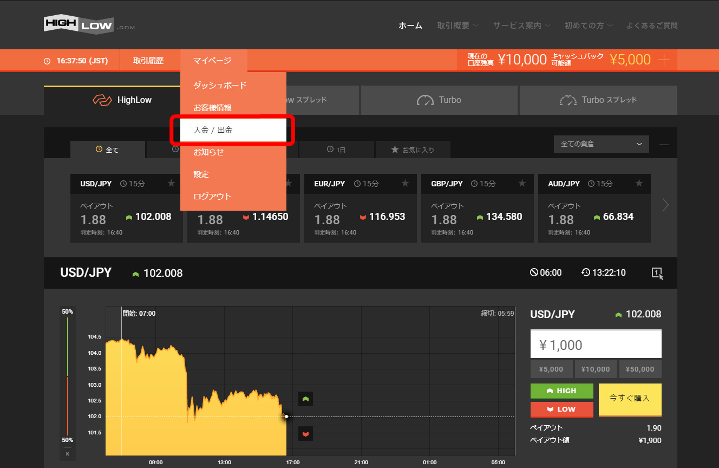
Task: Select 入金 / 出金 from menu
Action: coord(233,130)
